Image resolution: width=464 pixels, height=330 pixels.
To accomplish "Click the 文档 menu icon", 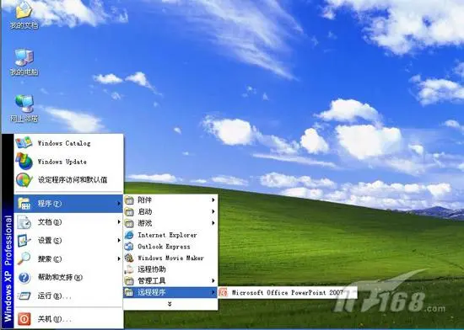I will [24, 222].
